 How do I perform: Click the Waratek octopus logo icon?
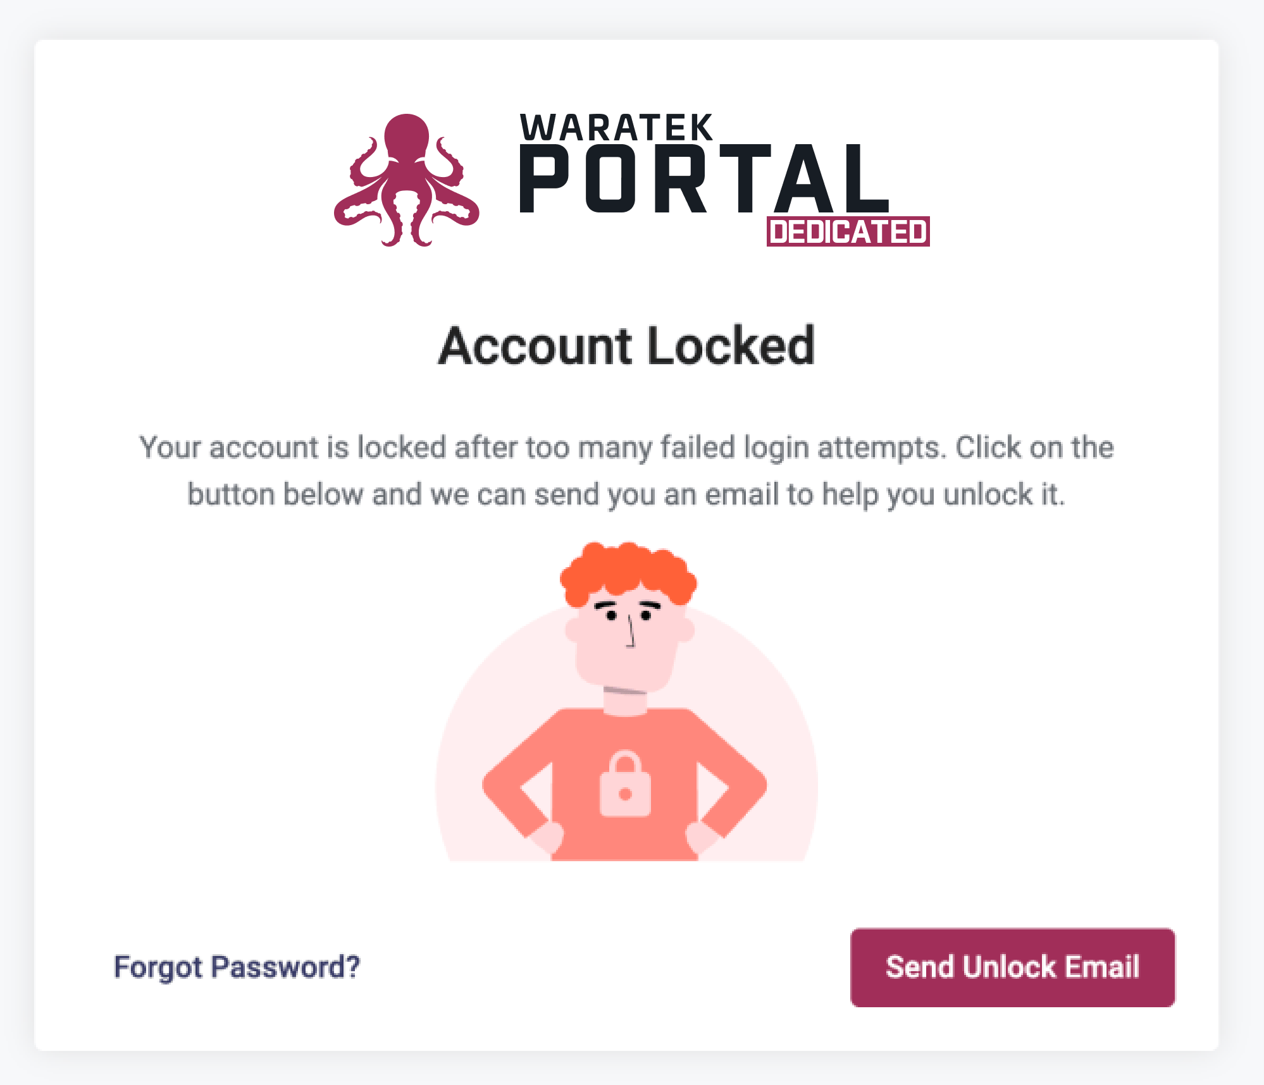pos(407,180)
